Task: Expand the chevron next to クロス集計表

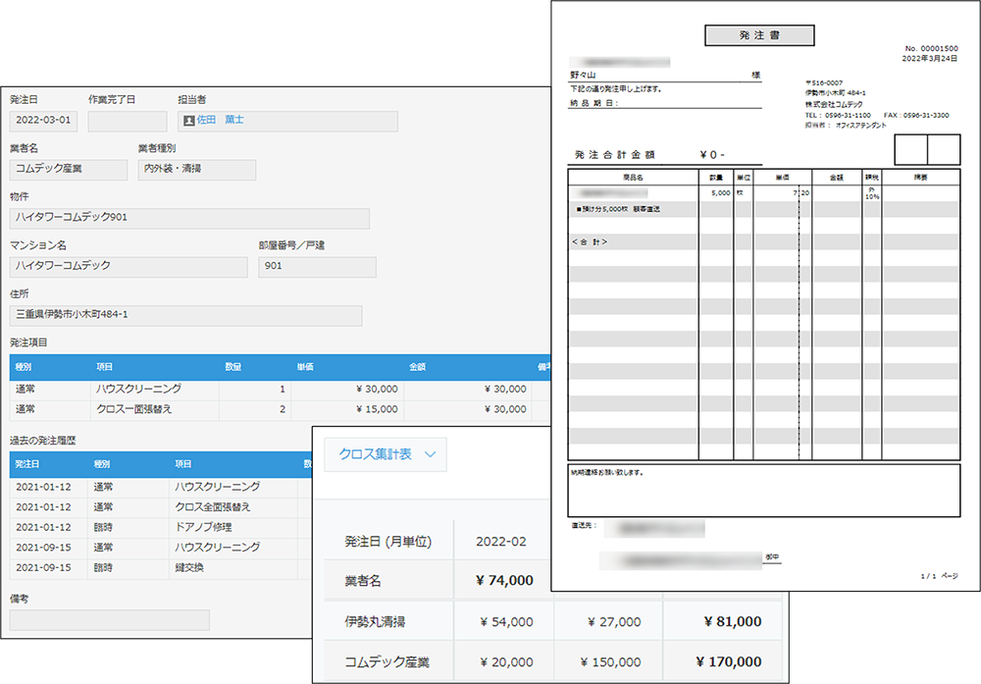Action: (428, 454)
